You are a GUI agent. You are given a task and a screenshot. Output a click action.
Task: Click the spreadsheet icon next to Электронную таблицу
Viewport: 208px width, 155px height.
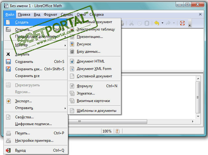coord(72,29)
